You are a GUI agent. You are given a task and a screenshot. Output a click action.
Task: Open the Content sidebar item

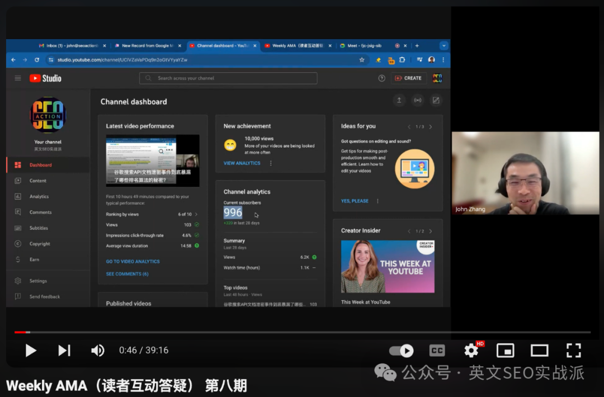pyautogui.click(x=48, y=181)
